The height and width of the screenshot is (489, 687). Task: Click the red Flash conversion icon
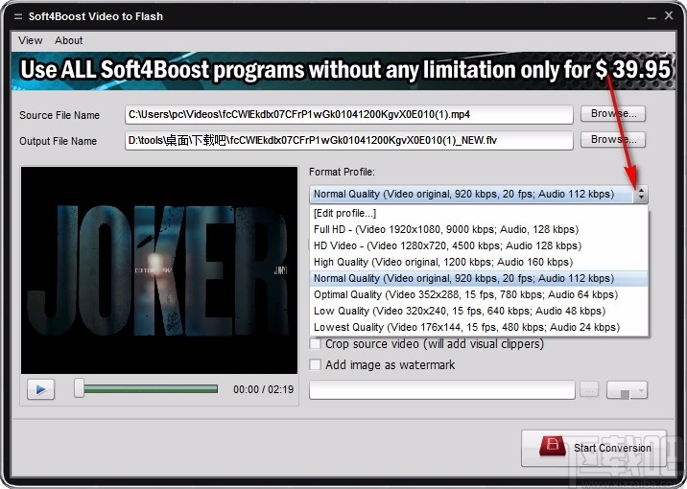(x=553, y=446)
